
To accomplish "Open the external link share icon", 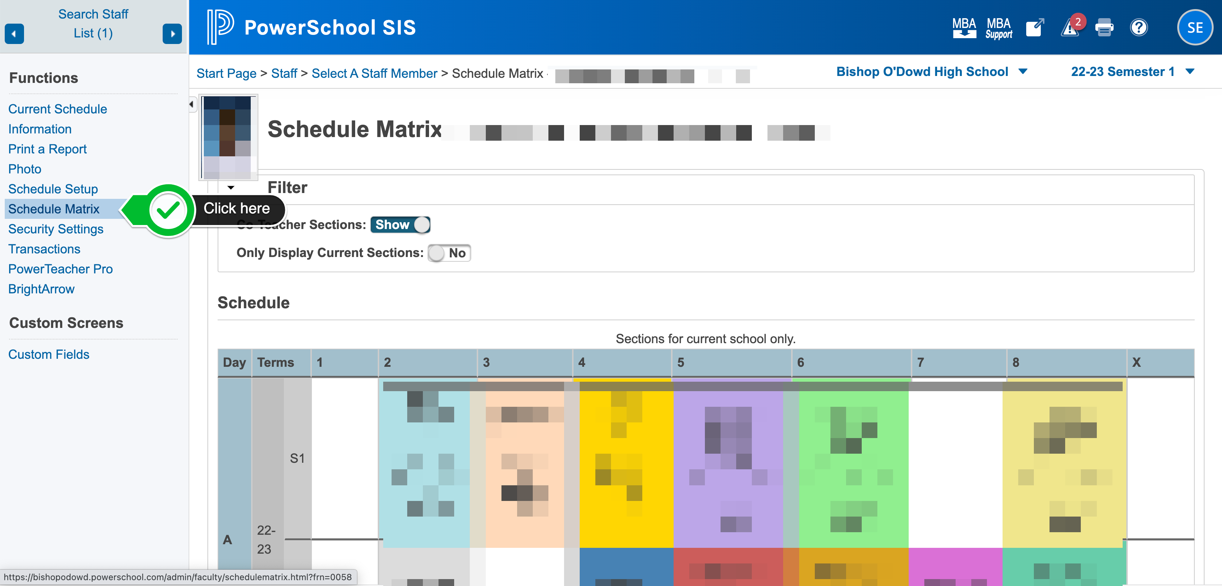I will [1035, 28].
